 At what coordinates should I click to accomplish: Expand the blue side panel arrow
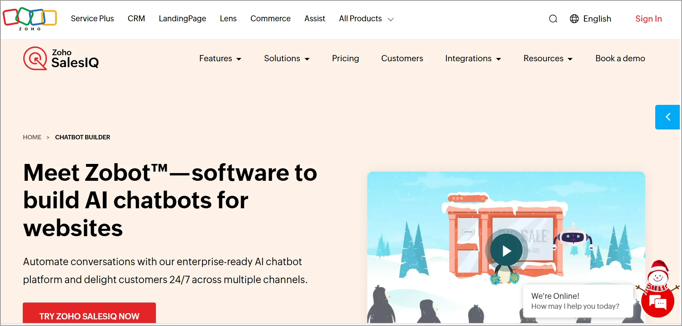tap(668, 117)
